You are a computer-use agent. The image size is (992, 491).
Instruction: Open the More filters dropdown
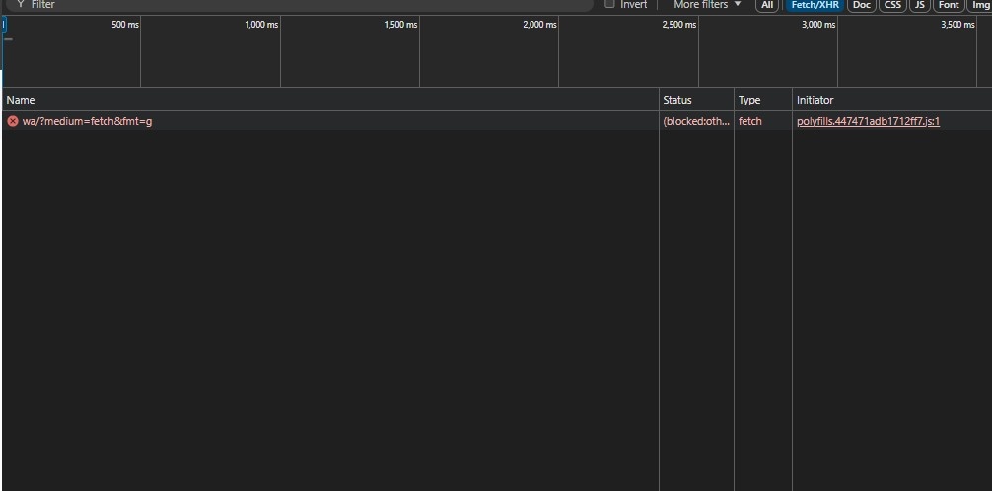[707, 5]
